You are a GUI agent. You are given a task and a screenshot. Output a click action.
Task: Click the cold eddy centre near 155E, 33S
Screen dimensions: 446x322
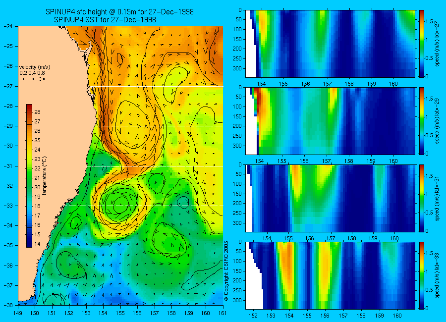pos(120,205)
